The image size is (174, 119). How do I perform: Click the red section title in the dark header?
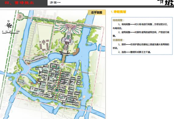19,3
